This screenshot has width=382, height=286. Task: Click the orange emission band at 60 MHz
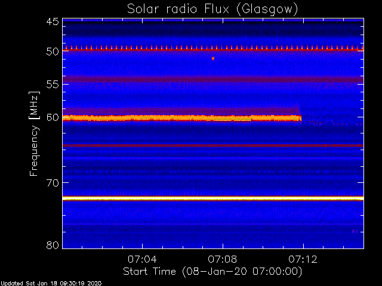tap(182, 118)
